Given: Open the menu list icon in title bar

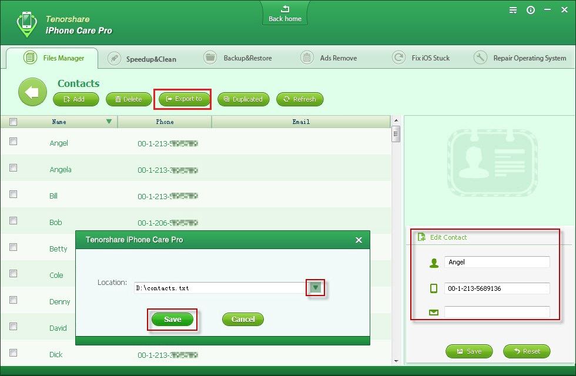Looking at the screenshot, I should point(513,11).
